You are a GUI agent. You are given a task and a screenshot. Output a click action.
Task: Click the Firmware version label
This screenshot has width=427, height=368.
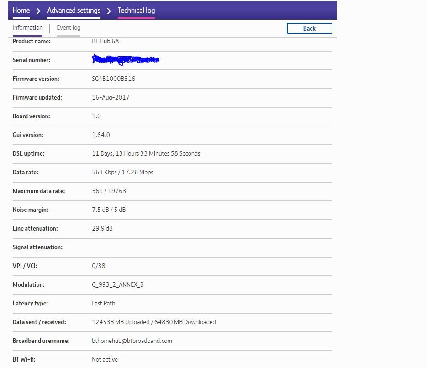[x=36, y=79]
